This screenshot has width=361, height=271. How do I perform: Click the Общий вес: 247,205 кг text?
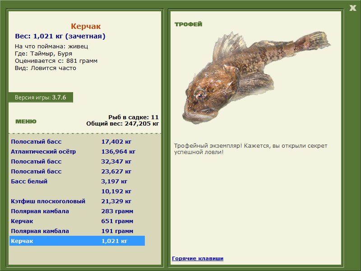122,123
